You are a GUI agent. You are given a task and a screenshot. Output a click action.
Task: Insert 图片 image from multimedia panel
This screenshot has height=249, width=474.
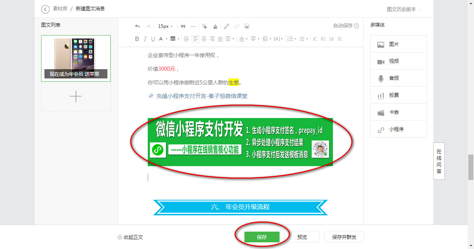click(x=398, y=44)
